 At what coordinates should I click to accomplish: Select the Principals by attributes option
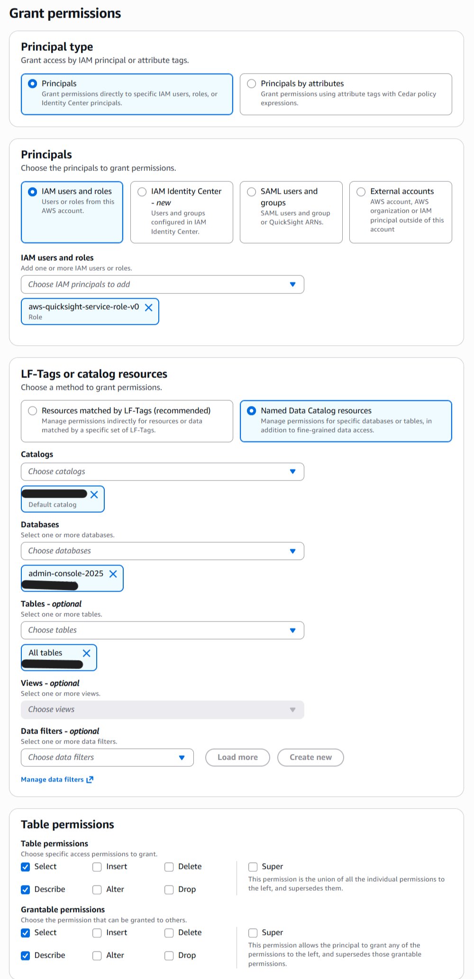tap(252, 84)
